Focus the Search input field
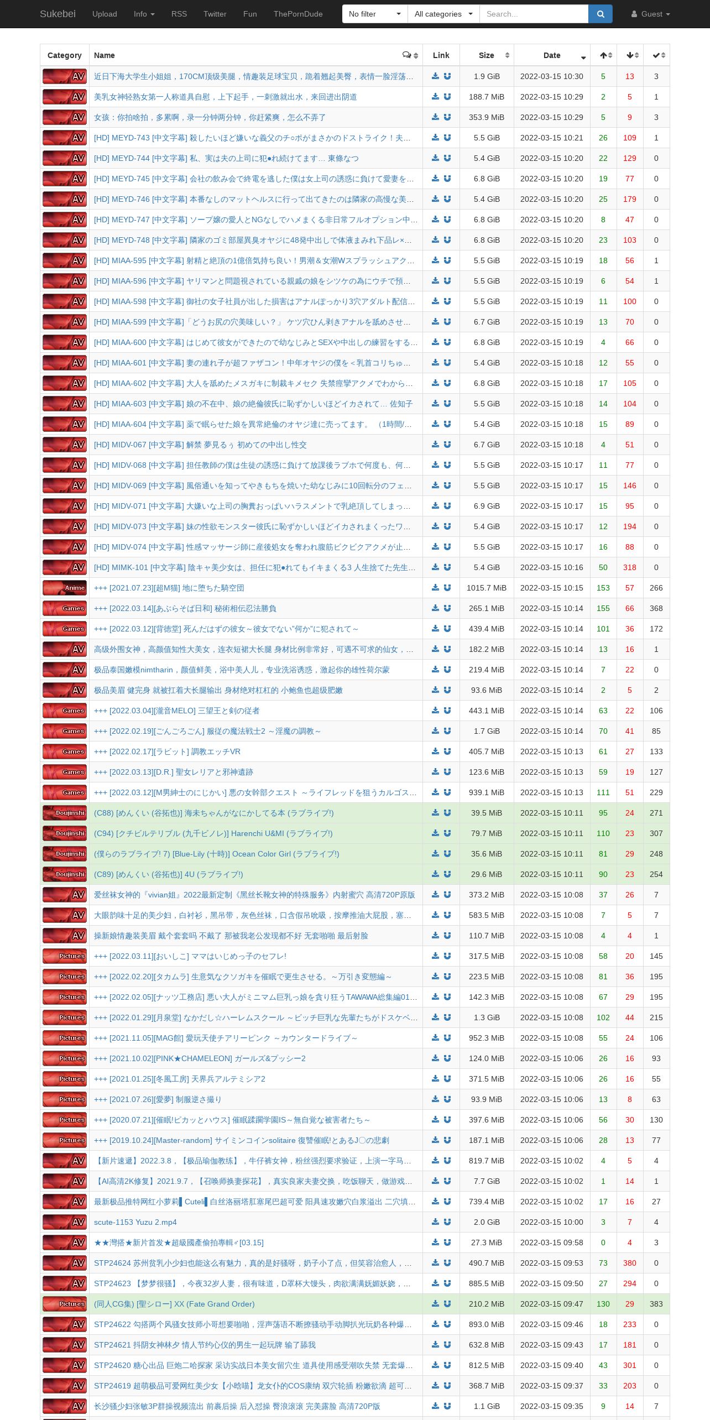This screenshot has width=710, height=1420. tap(534, 14)
